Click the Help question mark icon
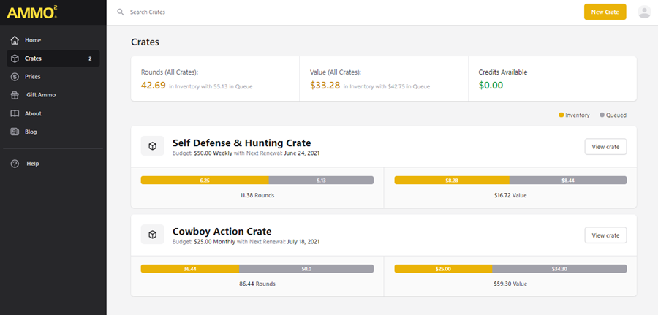Viewport: 658px width, 315px height. 15,164
